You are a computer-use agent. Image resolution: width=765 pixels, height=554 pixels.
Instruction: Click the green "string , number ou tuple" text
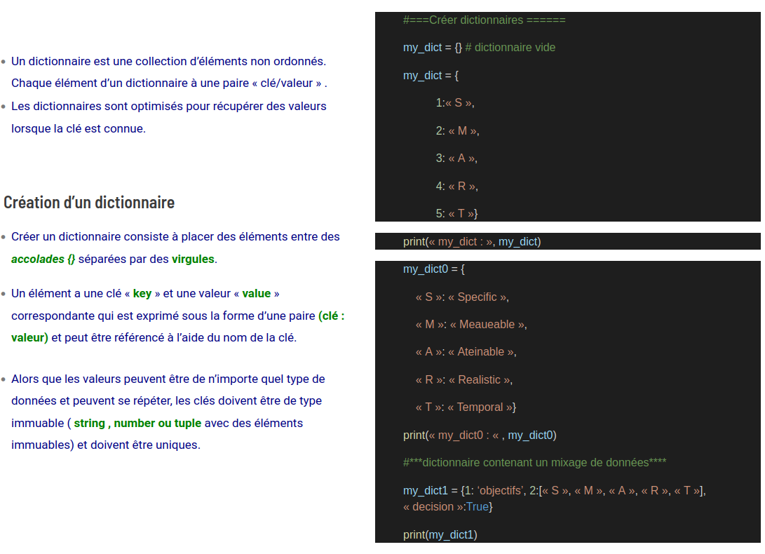click(137, 423)
